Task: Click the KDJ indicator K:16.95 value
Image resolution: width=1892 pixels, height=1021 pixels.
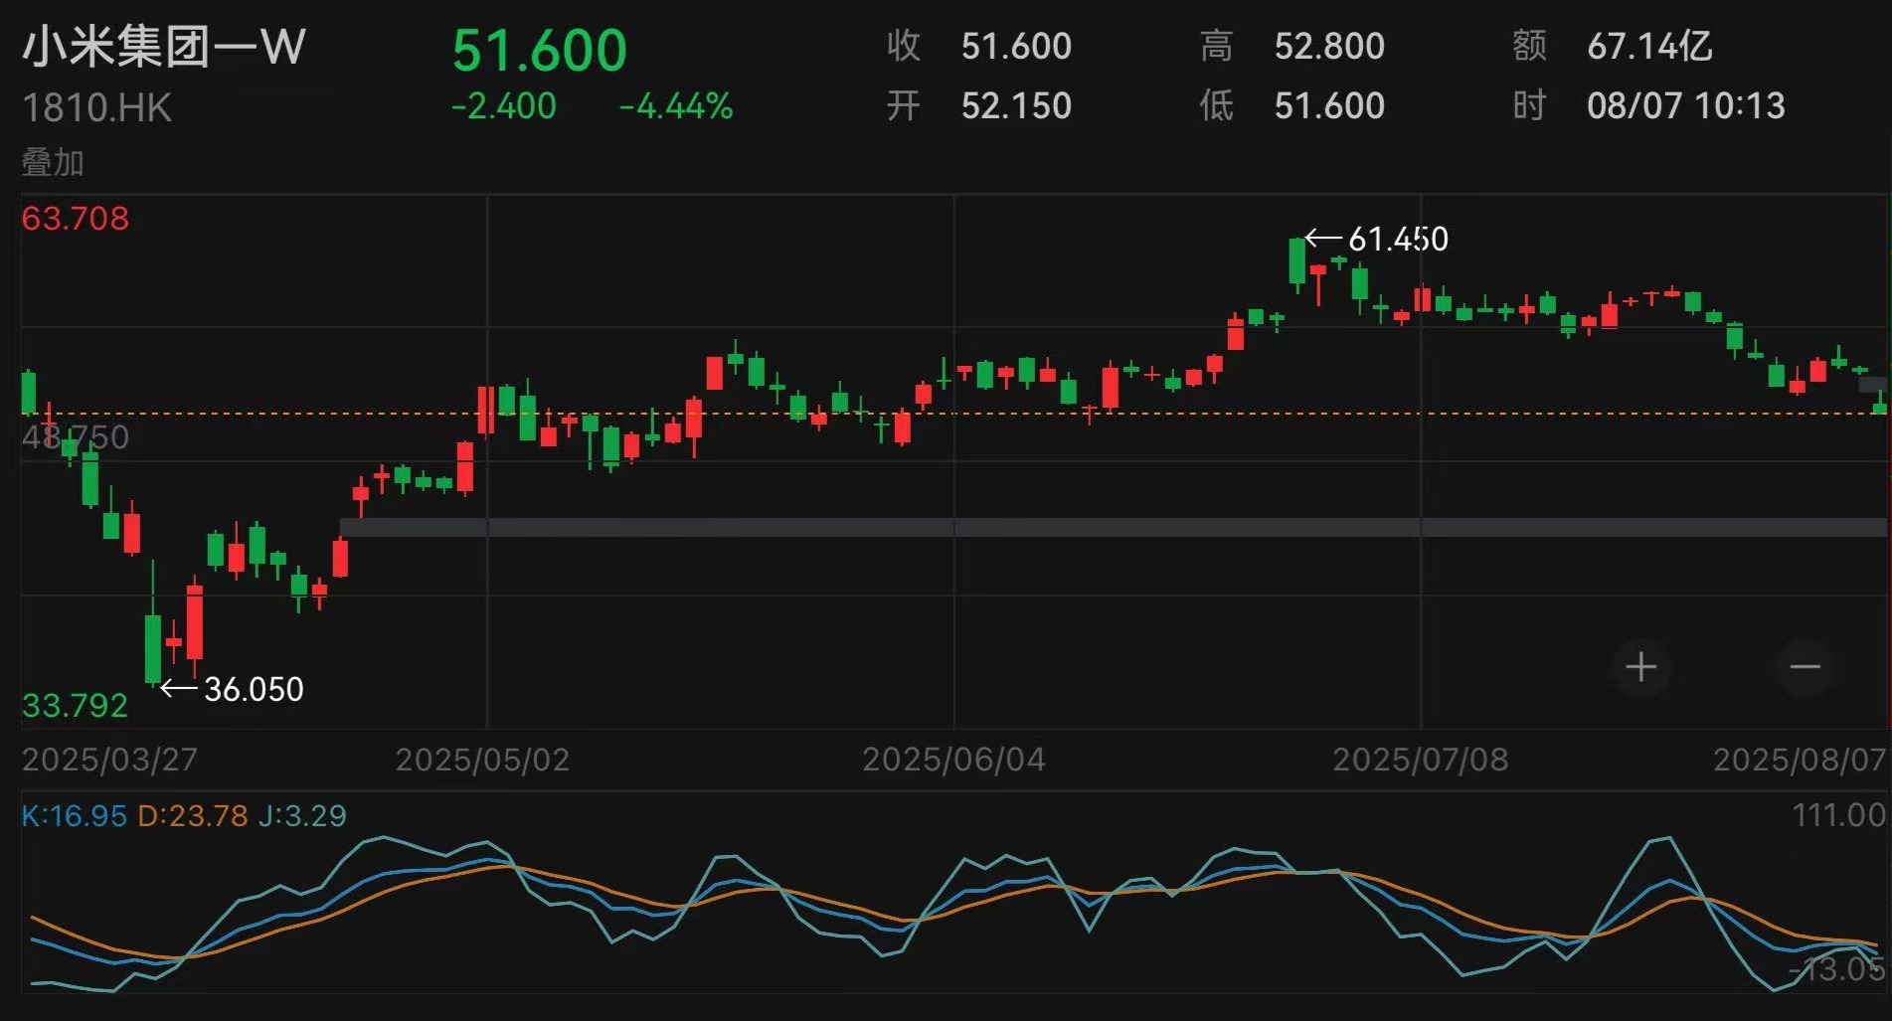Action: (75, 816)
